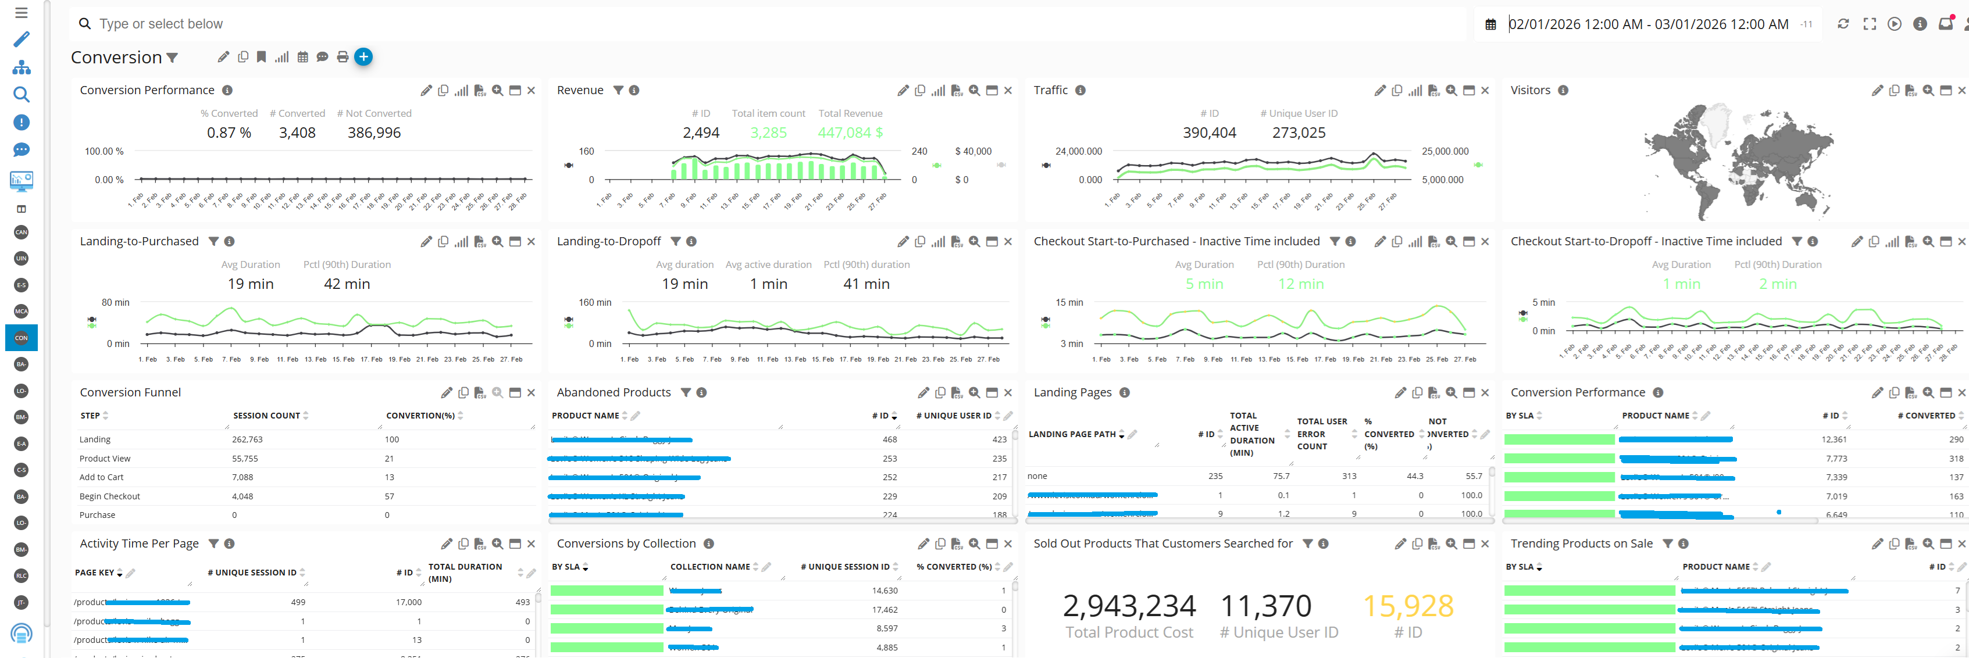Screen dimensions: 1969x658
Task: Toggle the Revenue series legend marker
Action: (569, 165)
